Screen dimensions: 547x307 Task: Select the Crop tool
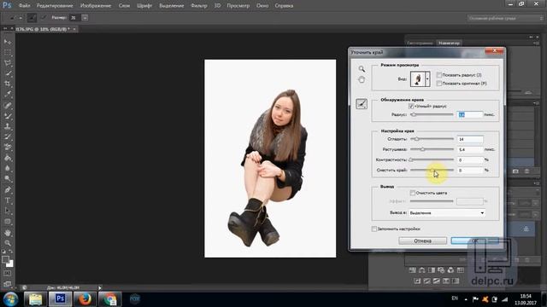click(x=8, y=84)
